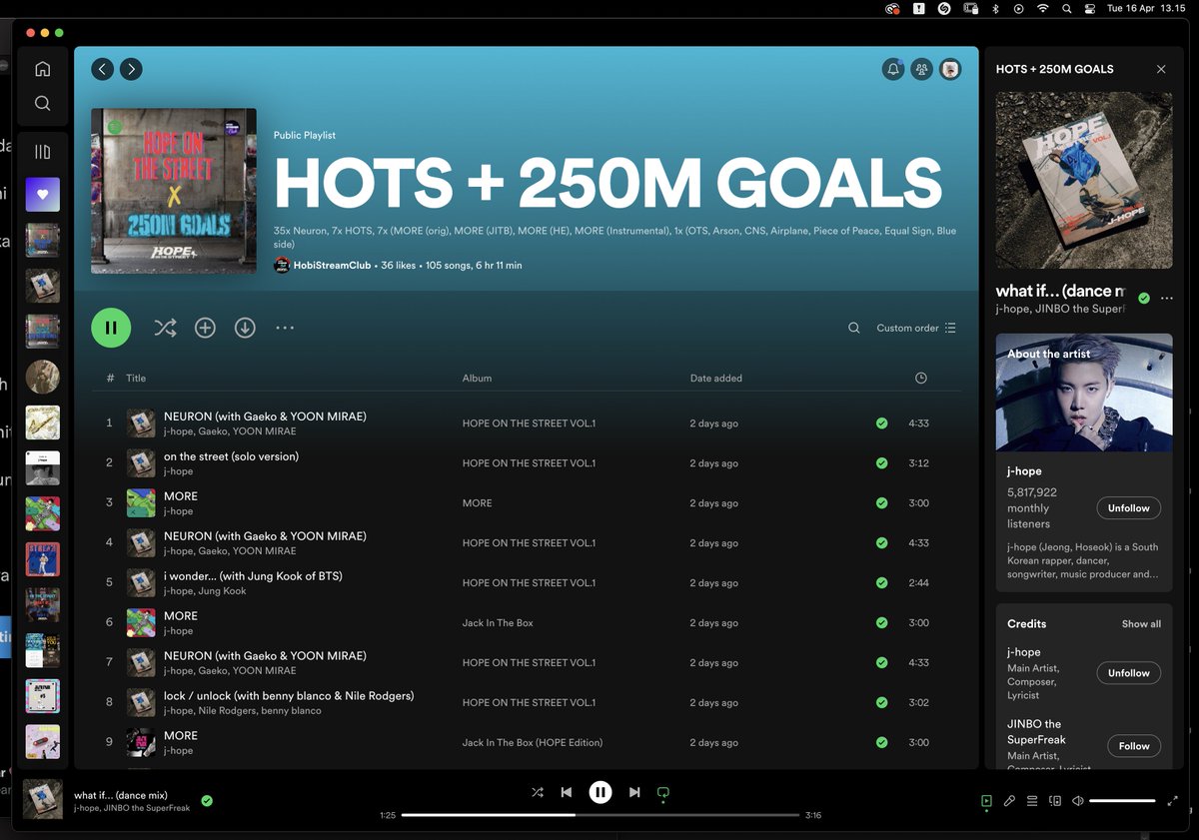Select track 8 lock / unlock title
This screenshot has width=1199, height=840.
289,696
